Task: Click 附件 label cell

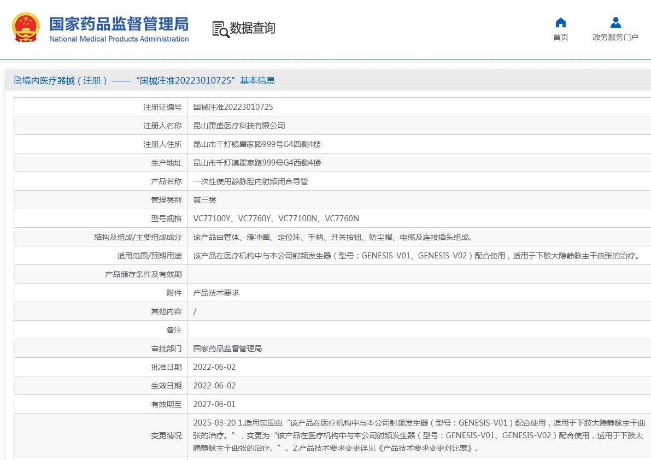Action: pos(101,293)
